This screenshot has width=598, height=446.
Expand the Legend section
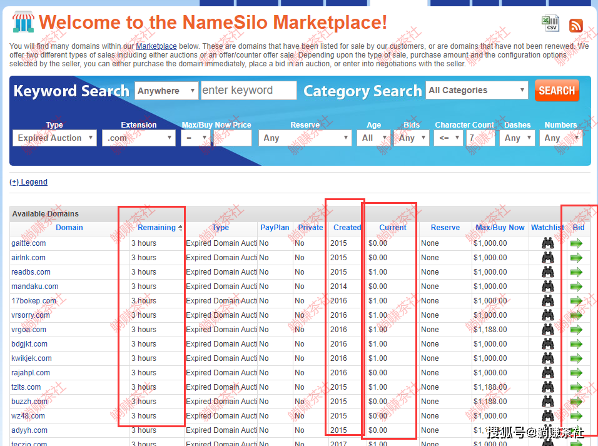tap(29, 182)
